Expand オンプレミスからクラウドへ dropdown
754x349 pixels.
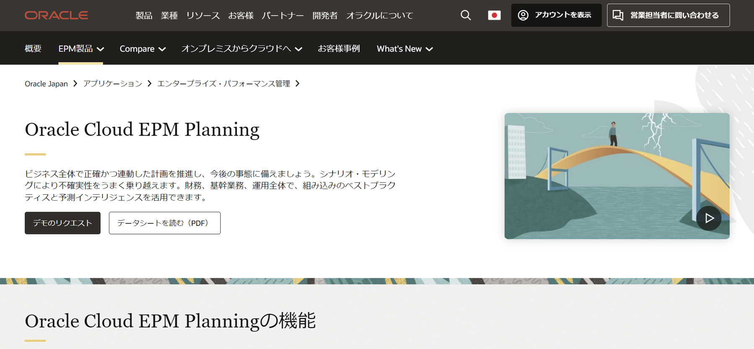point(242,48)
